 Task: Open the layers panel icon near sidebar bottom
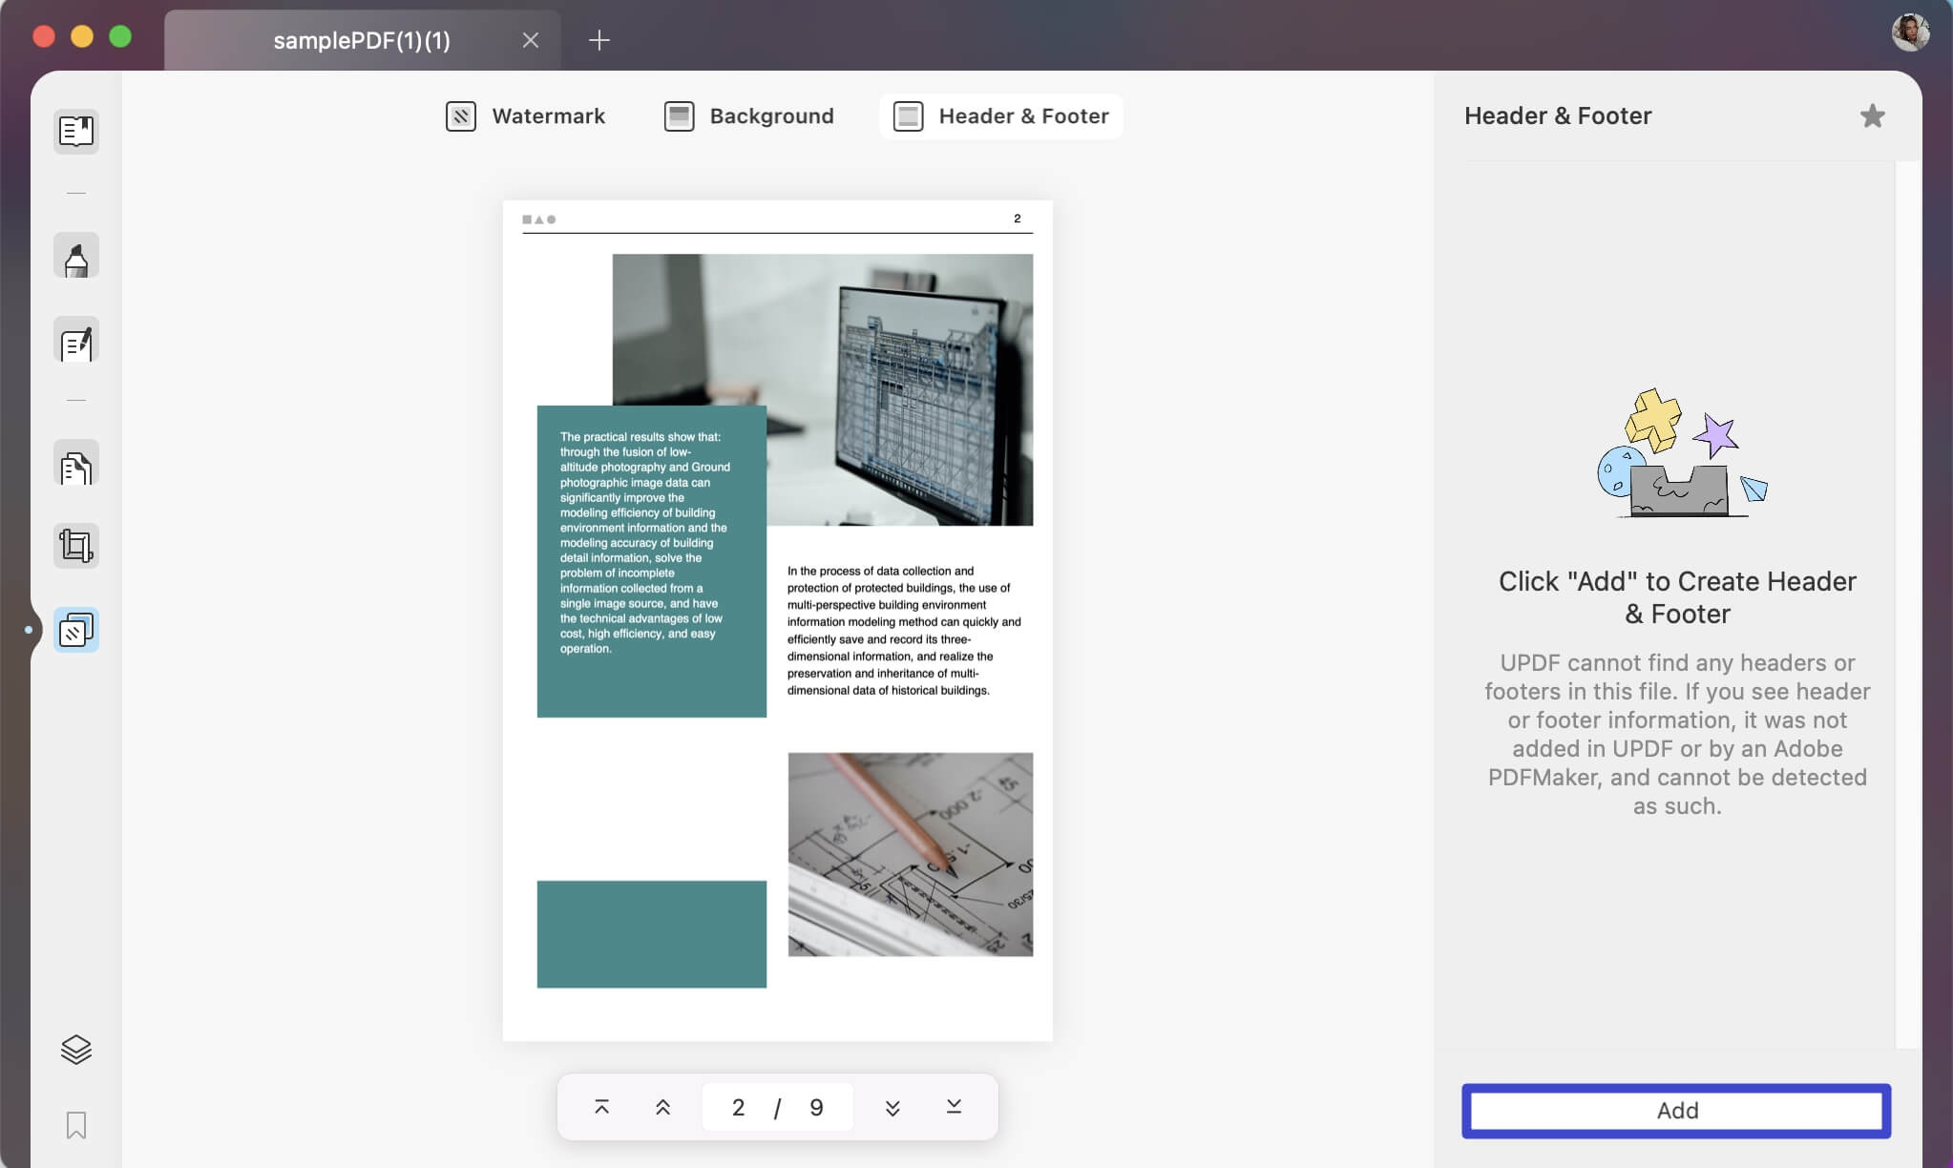(x=76, y=1049)
